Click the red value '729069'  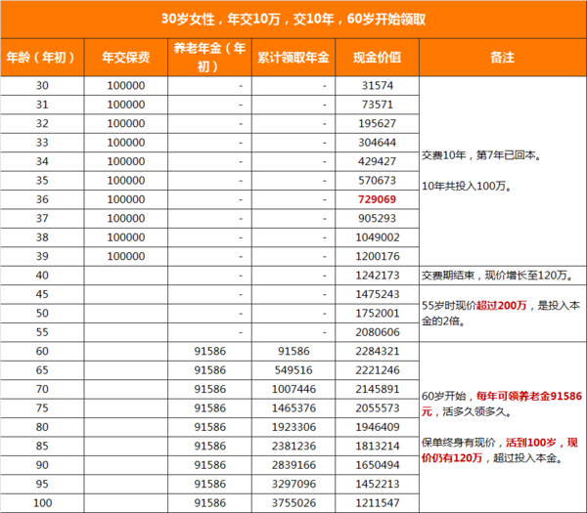click(x=378, y=199)
